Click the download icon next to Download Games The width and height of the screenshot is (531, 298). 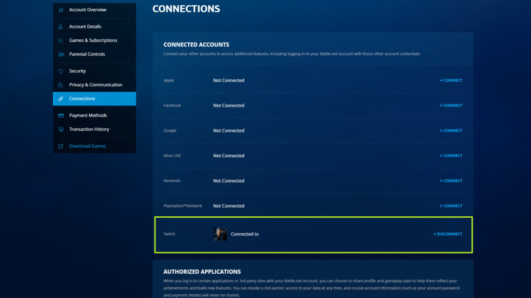pyautogui.click(x=61, y=145)
